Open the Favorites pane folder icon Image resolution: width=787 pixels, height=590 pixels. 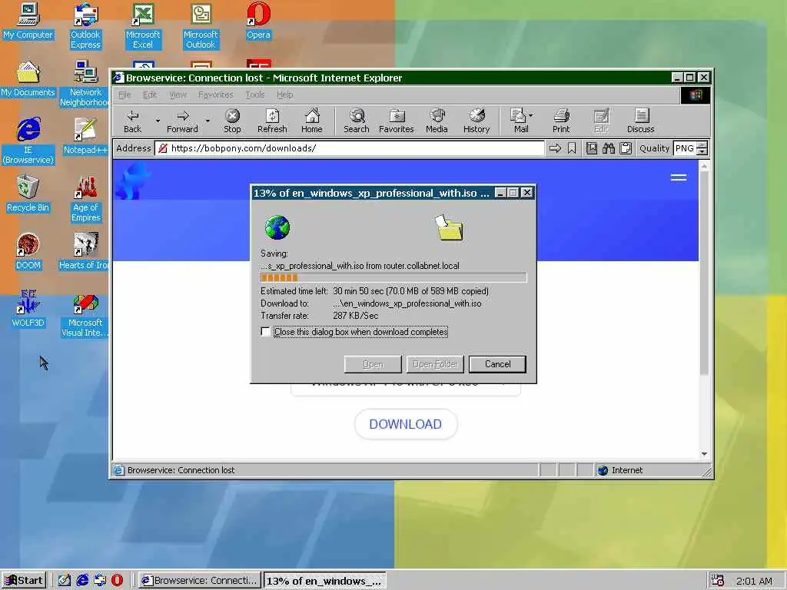(x=396, y=121)
